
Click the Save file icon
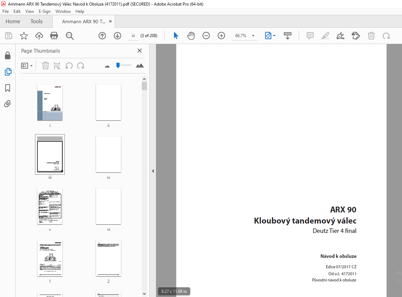point(9,36)
